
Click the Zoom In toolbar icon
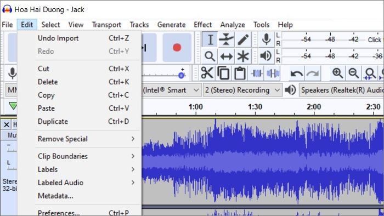click(x=337, y=73)
